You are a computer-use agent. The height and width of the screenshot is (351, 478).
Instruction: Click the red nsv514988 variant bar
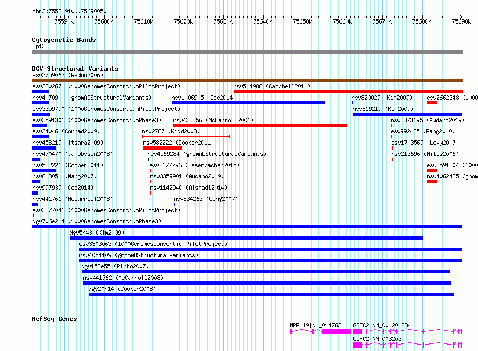(x=348, y=92)
